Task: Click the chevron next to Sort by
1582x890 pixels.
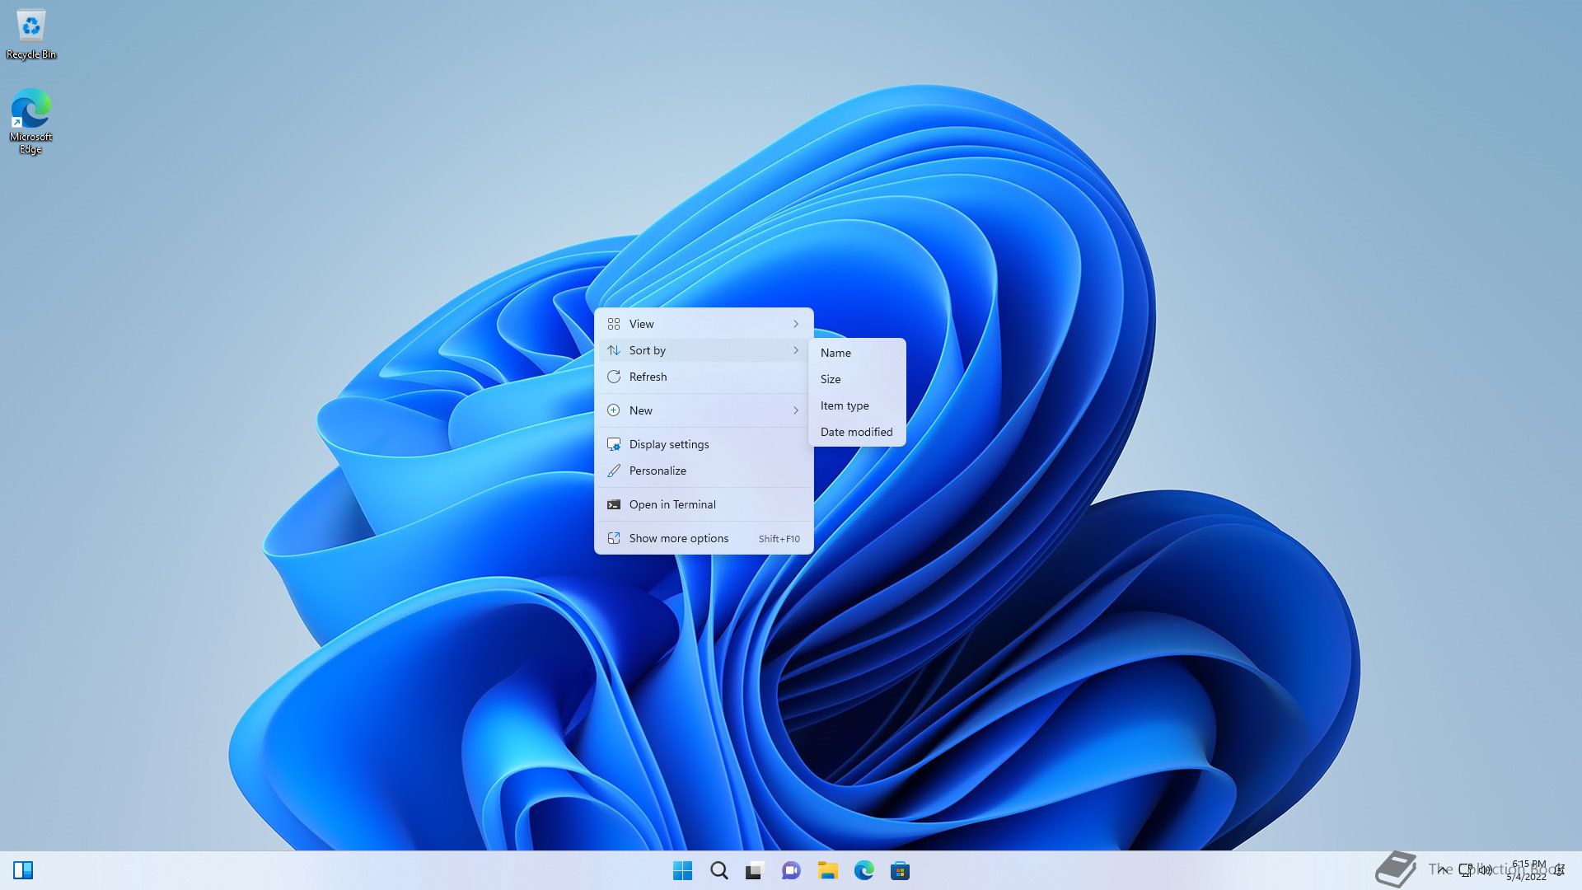Action: [x=796, y=350]
